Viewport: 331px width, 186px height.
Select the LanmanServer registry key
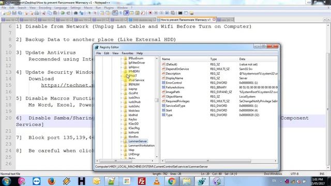(x=138, y=141)
